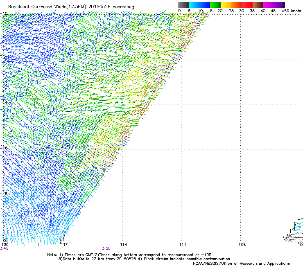The width and height of the screenshot is (303, 266).
Task: Click the longitude label '-117'
Action: 63,245
